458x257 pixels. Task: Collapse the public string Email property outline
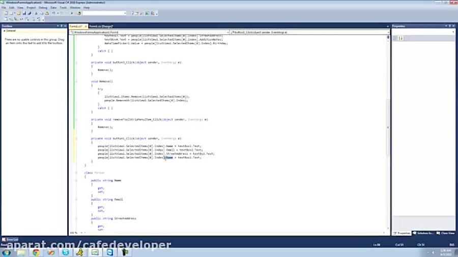[76, 199]
